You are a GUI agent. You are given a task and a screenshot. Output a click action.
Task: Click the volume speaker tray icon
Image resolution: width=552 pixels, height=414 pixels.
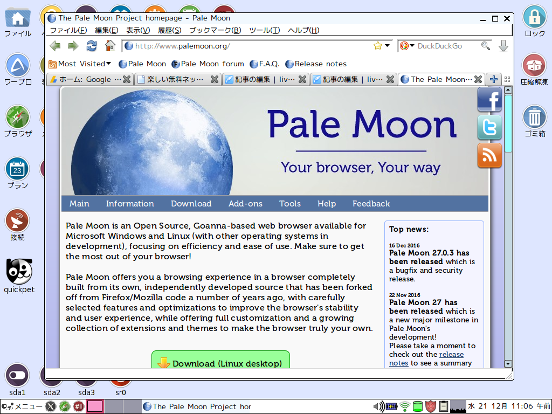pyautogui.click(x=378, y=406)
